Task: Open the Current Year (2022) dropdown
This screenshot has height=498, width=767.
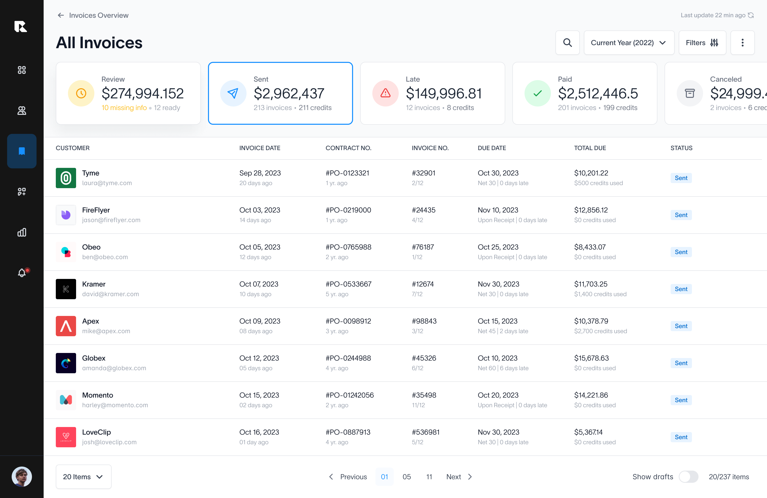Action: [x=629, y=43]
